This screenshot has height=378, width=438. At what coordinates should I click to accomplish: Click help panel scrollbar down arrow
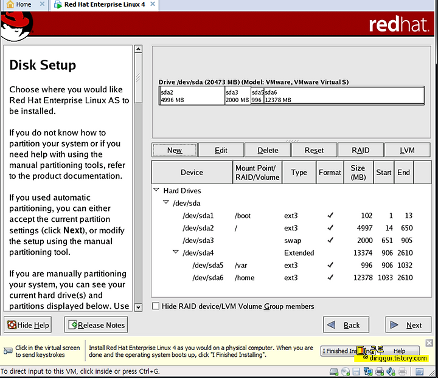pos(138,307)
